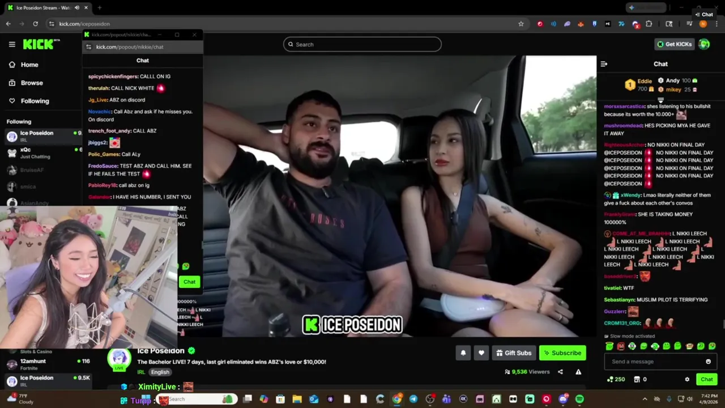Click the Gift Subs button
The width and height of the screenshot is (725, 408).
[514, 353]
